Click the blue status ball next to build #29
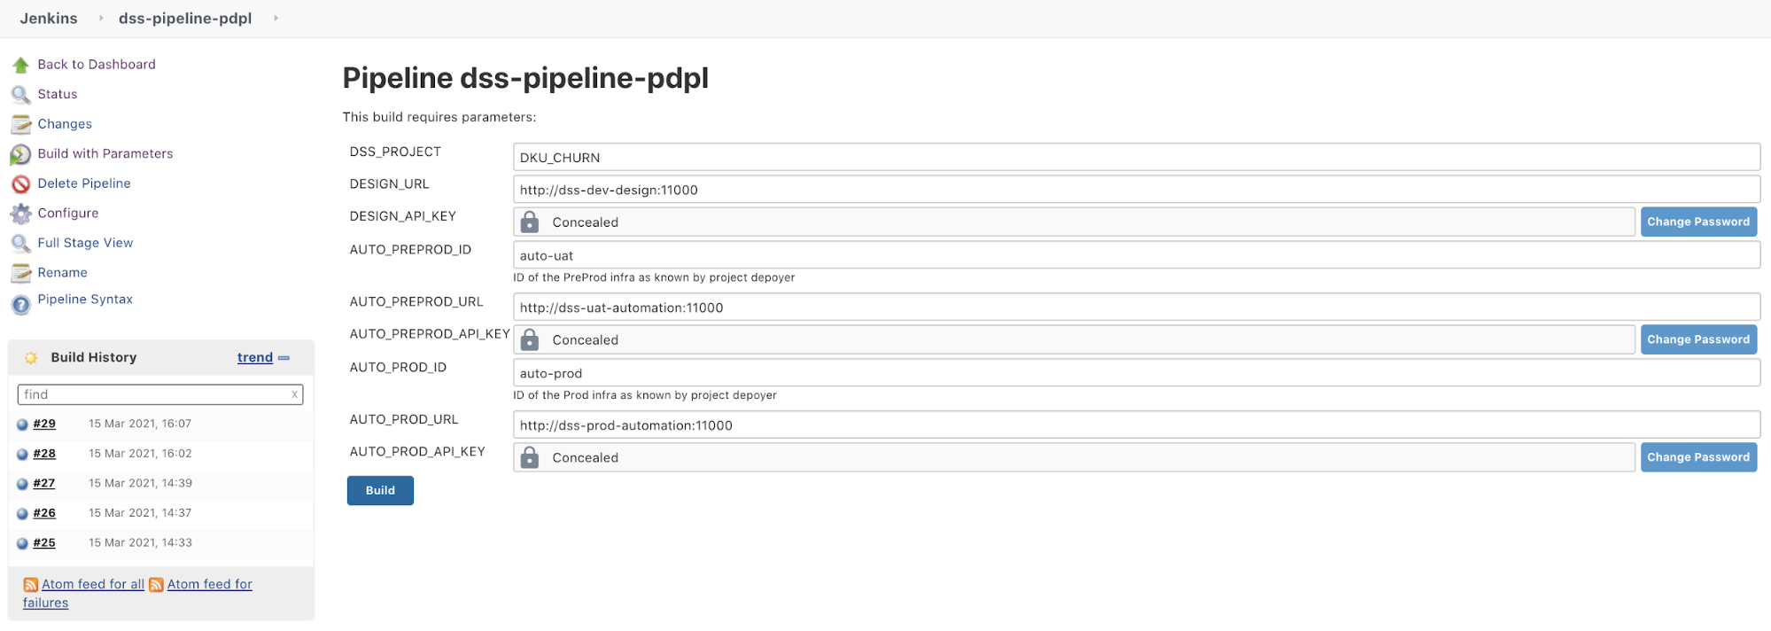Screen dimensions: 1771x631 point(21,423)
